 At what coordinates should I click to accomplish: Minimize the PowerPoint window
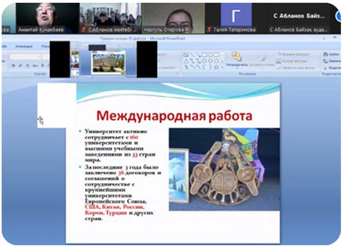point(324,38)
